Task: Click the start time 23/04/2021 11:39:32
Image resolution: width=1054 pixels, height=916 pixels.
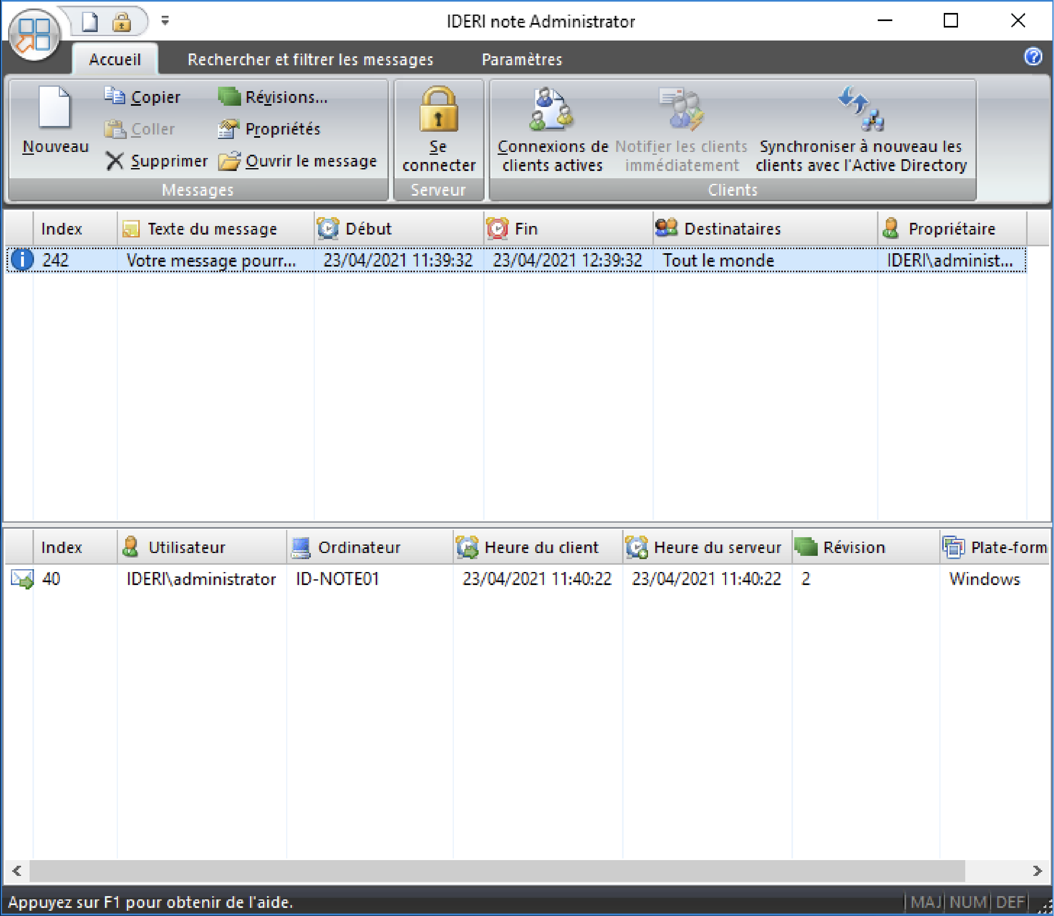Action: (x=398, y=260)
